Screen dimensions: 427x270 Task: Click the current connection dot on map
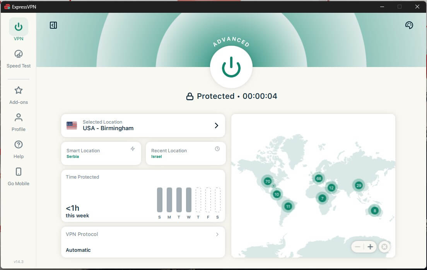[x=274, y=186]
